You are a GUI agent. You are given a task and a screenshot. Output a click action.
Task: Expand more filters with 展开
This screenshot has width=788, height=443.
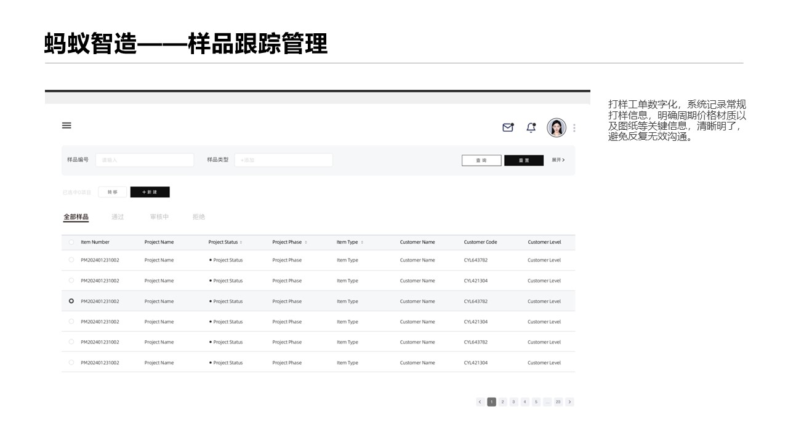click(x=558, y=160)
